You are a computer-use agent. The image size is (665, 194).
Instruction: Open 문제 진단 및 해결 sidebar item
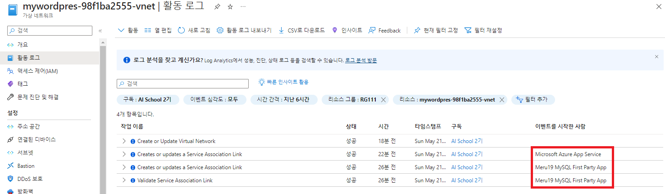pyautogui.click(x=38, y=97)
